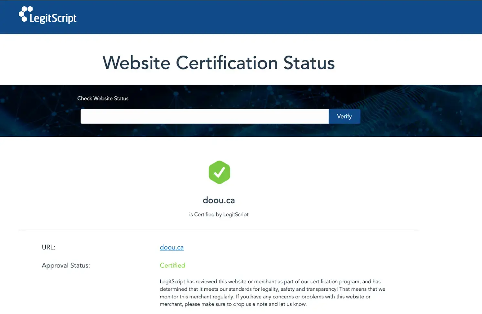Click paragraph line starting 'monitor this merchant regularly'
The height and width of the screenshot is (314, 482).
[265, 297]
